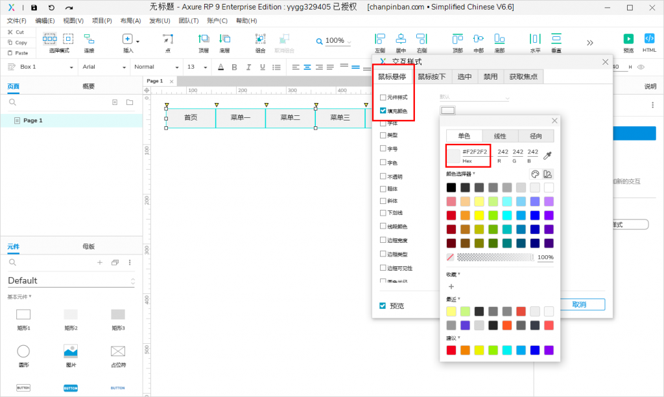Click the eyedropper color picker icon
This screenshot has height=397, width=664.
tap(547, 155)
